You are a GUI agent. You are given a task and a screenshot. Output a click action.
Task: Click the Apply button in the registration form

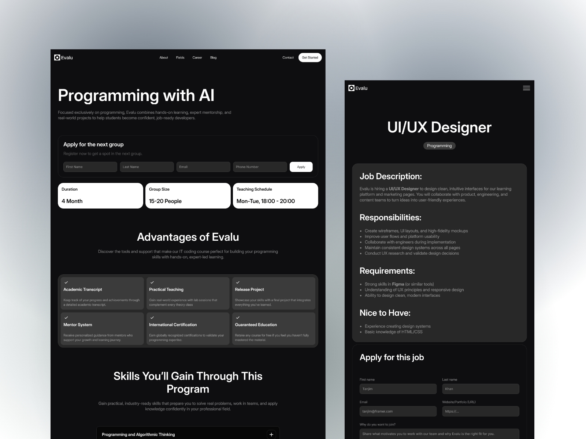click(301, 167)
